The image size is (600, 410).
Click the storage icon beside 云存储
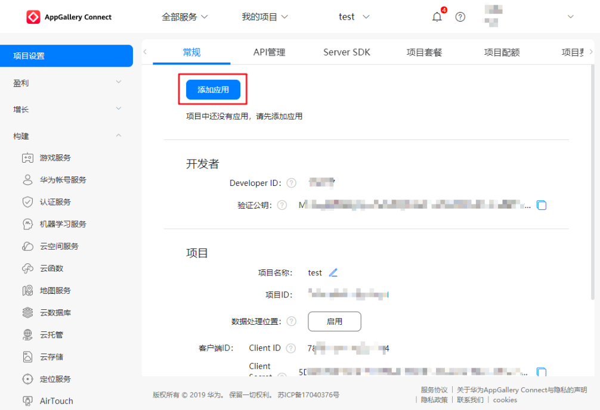(27, 357)
